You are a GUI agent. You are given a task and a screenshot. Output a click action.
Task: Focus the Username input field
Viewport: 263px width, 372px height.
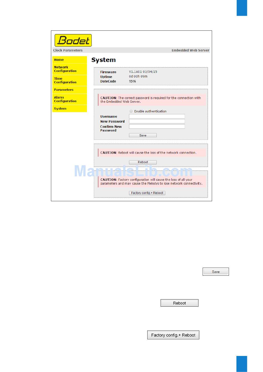coord(157,117)
